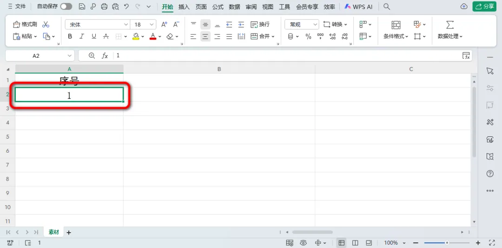Viewport: 502px width, 248px height.
Task: Toggle italic formatting with I
Action: point(82,37)
